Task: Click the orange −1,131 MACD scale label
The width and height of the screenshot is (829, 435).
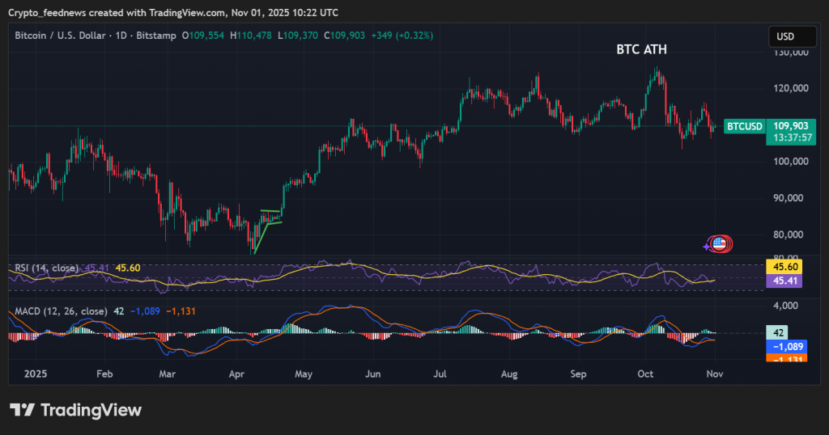Action: [787, 358]
